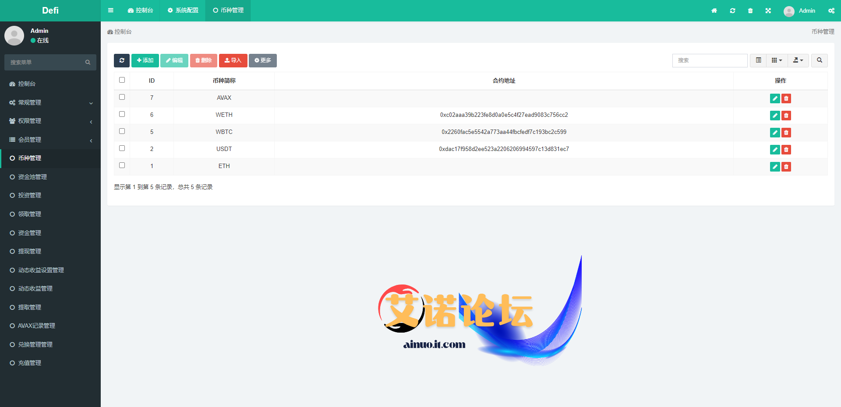Viewport: 841px width, 407px height.
Task: Delete the USDT row using trash icon
Action: tap(786, 150)
